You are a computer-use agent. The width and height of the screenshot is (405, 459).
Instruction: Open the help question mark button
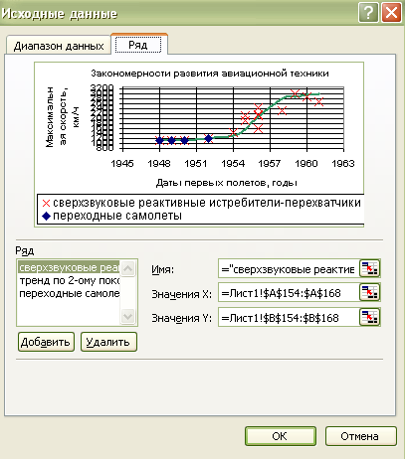pyautogui.click(x=368, y=13)
